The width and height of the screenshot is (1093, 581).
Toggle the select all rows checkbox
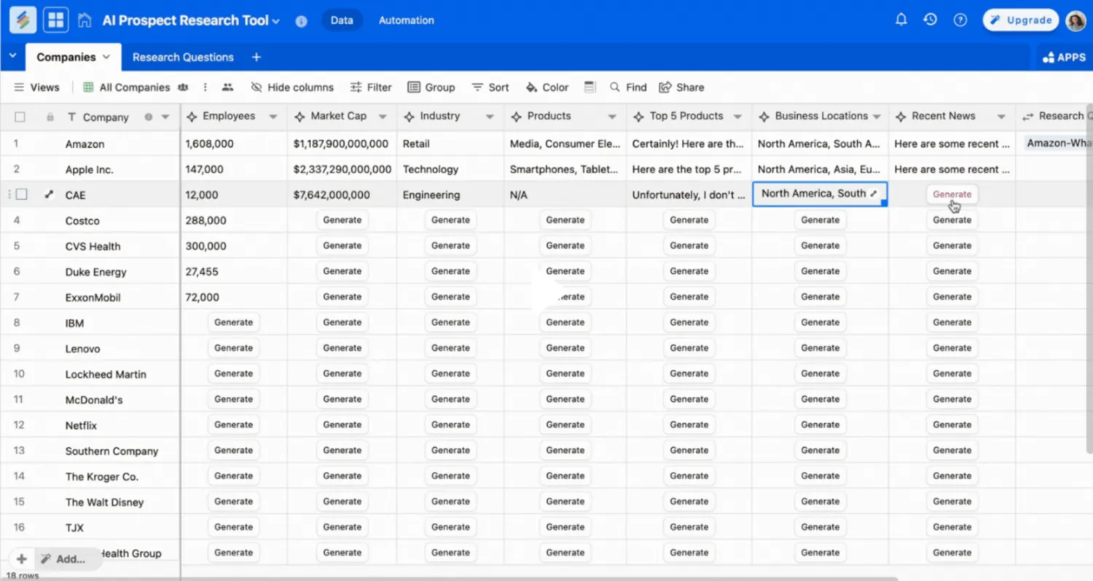(x=20, y=116)
